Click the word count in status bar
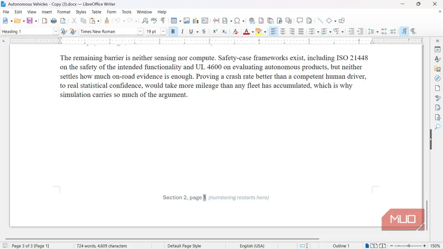443x249 pixels. (102, 246)
